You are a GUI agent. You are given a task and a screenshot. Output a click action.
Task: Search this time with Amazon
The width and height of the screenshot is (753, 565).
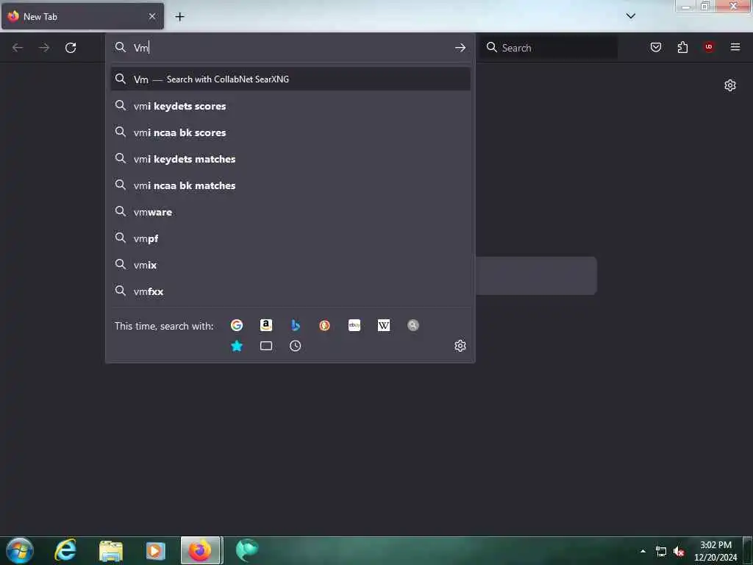tap(266, 325)
